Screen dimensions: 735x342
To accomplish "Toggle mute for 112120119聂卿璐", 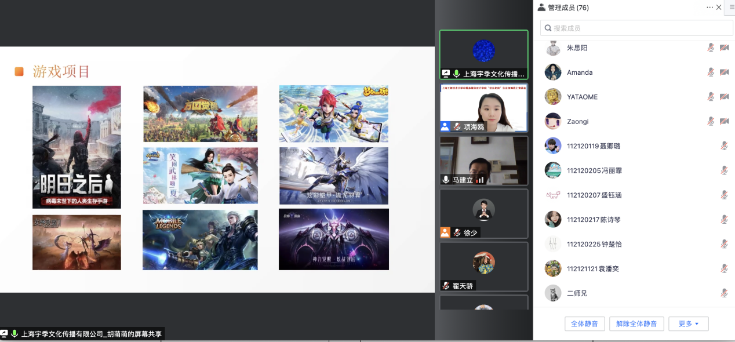I will click(724, 146).
